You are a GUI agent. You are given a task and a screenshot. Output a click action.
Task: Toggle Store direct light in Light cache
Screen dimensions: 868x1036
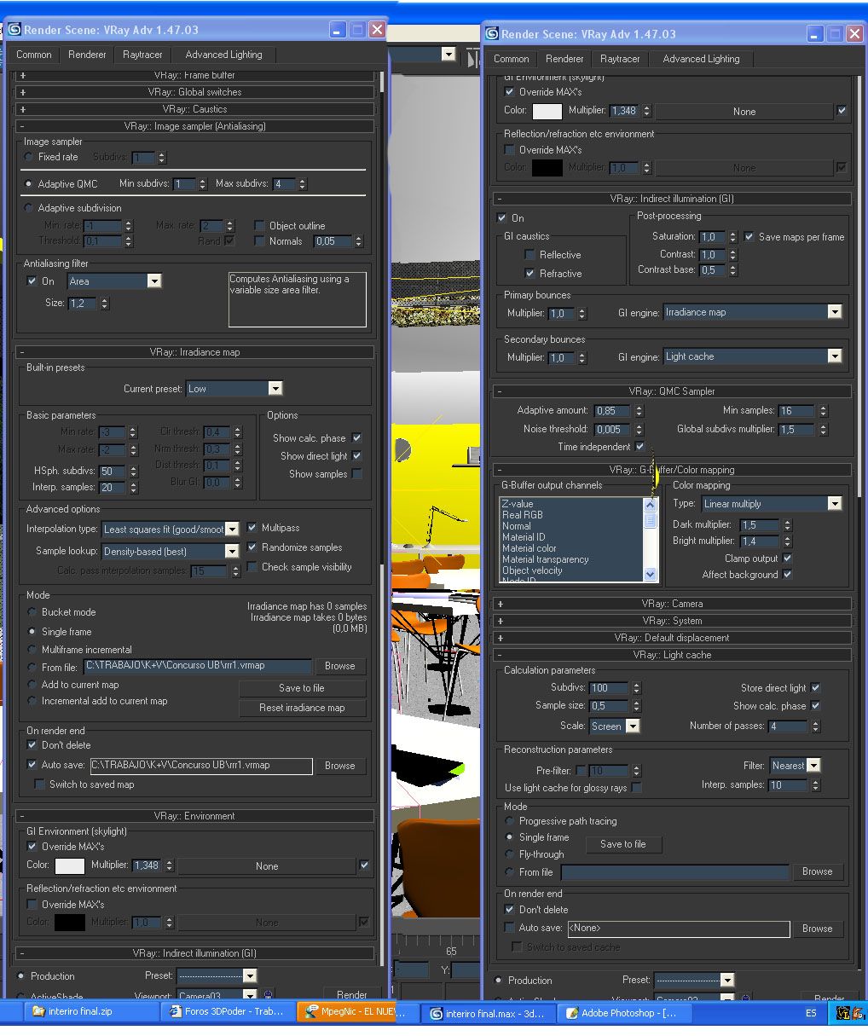tap(815, 688)
